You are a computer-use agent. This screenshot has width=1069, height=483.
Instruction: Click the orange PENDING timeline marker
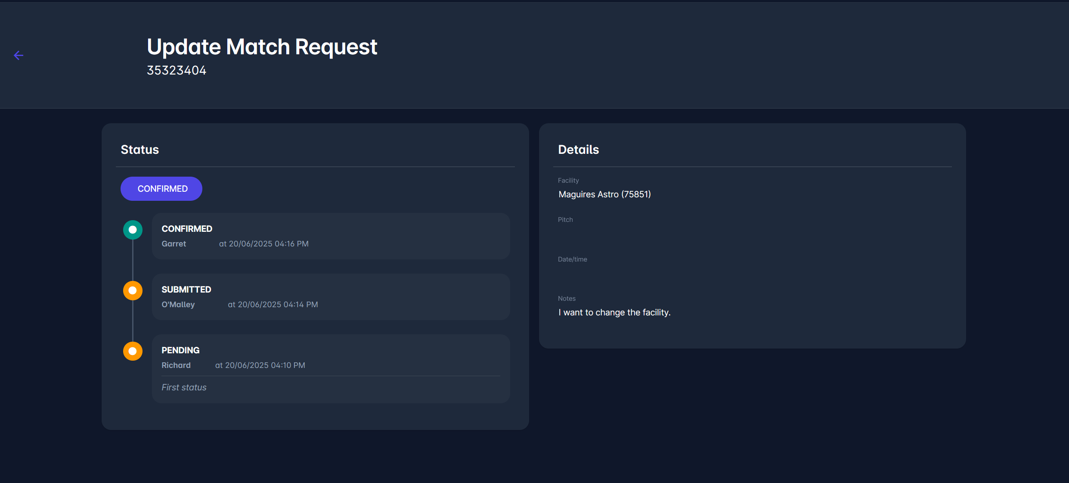point(133,351)
